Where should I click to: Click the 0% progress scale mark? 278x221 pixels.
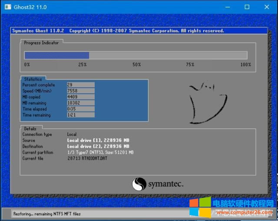coord(27,65)
